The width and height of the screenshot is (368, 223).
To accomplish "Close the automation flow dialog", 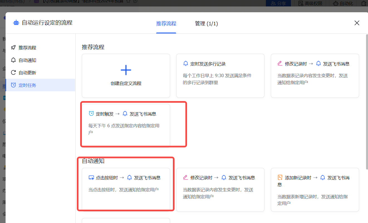I will pos(357,23).
